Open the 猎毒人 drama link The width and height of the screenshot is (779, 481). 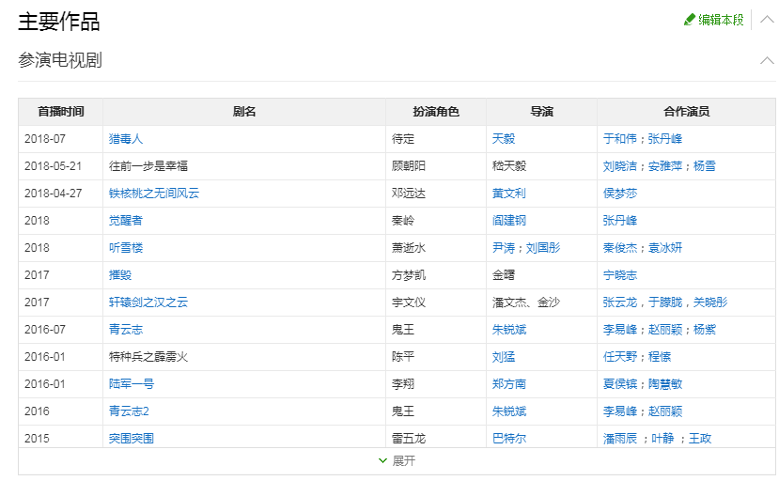[x=126, y=139]
